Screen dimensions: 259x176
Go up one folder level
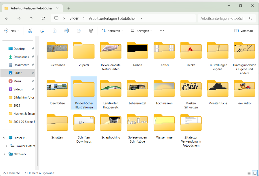click(31, 18)
